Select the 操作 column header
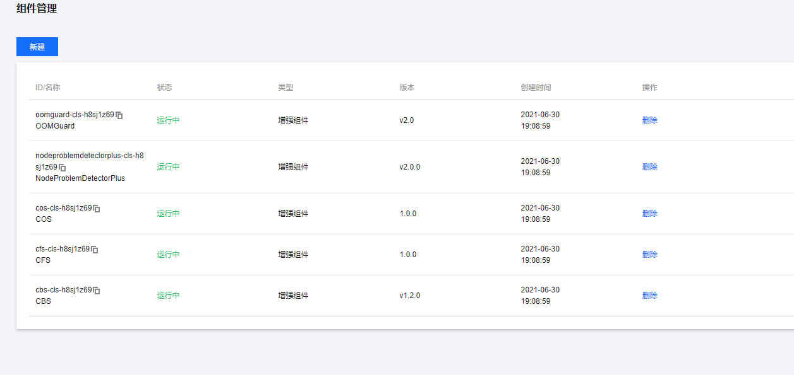The width and height of the screenshot is (794, 375). 650,88
